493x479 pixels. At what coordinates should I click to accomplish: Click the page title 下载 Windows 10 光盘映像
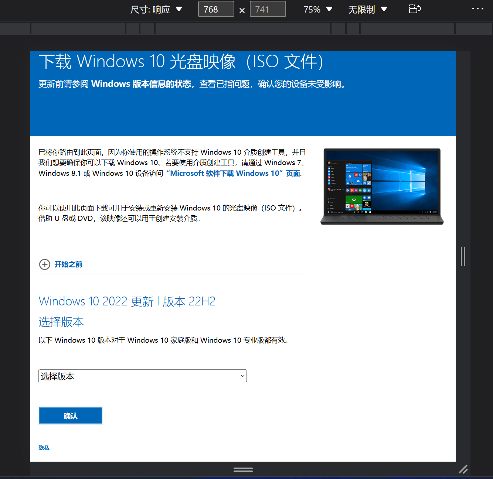coord(181,62)
